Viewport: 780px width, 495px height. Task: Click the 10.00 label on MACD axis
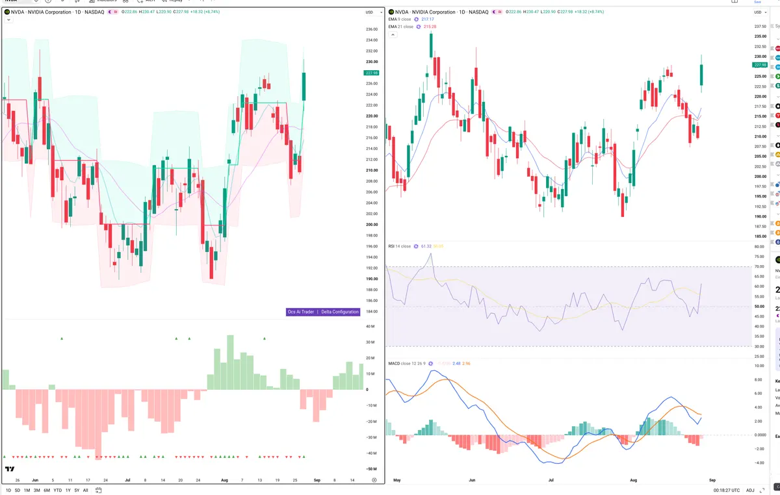(x=759, y=366)
